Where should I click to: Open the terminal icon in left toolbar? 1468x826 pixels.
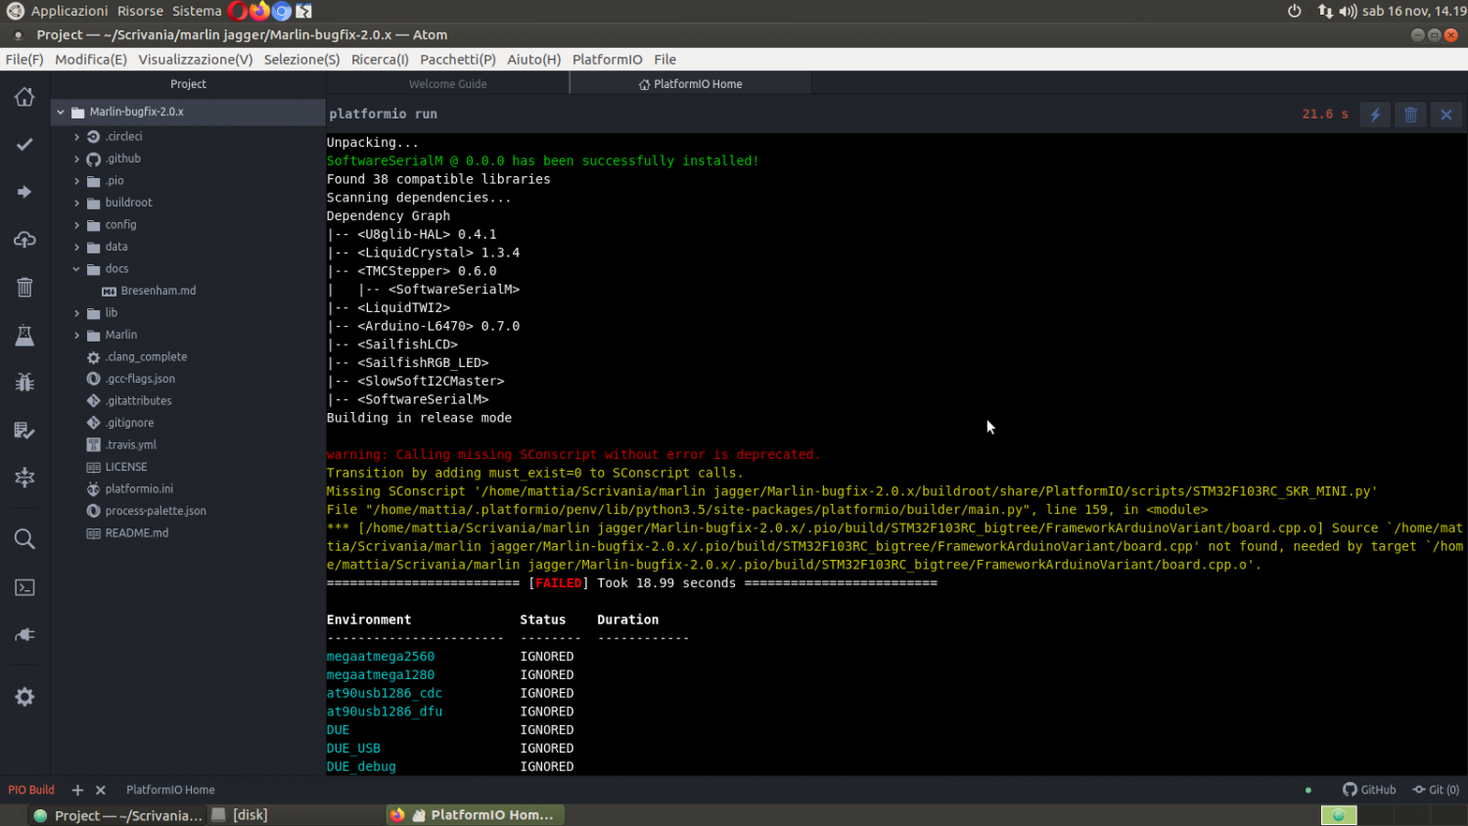click(24, 587)
